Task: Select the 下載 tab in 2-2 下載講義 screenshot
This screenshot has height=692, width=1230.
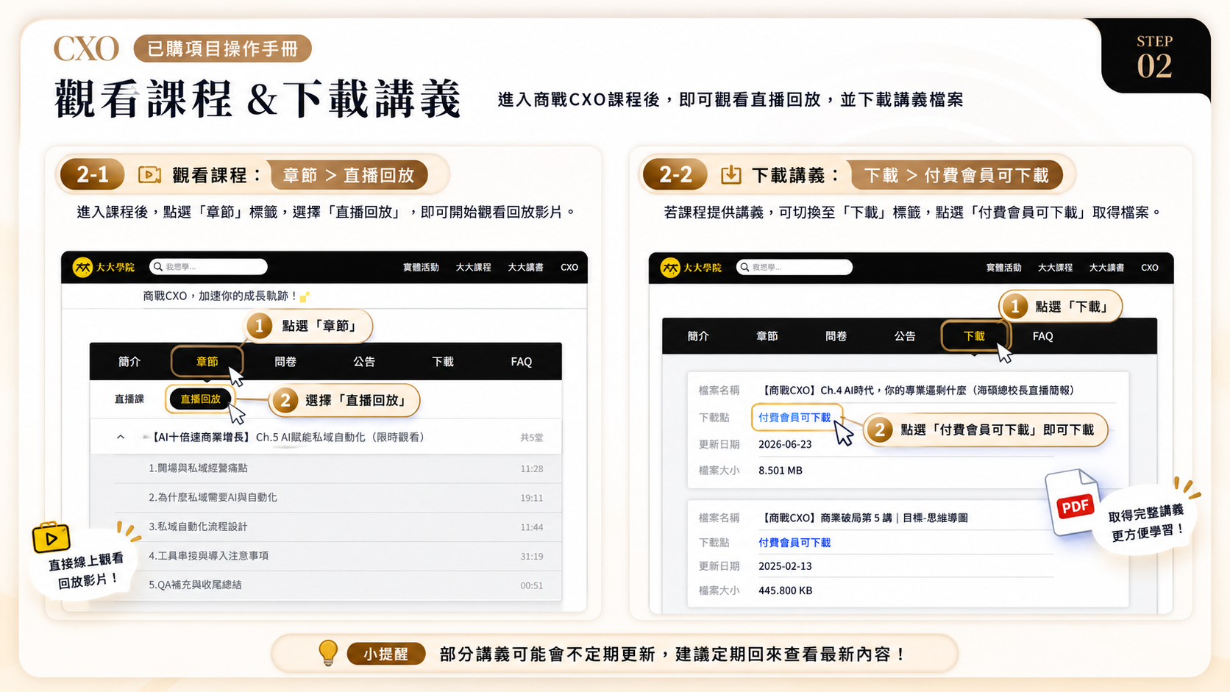Action: [x=974, y=336]
